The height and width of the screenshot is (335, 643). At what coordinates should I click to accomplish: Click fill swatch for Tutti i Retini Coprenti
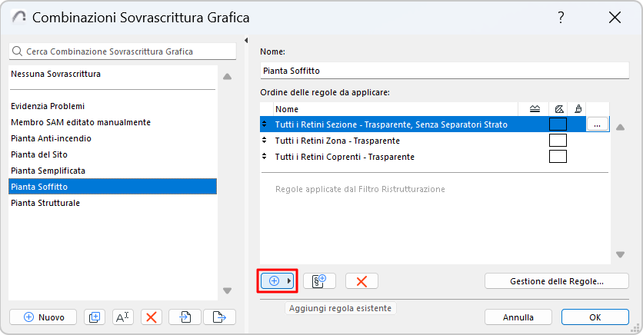(x=558, y=157)
